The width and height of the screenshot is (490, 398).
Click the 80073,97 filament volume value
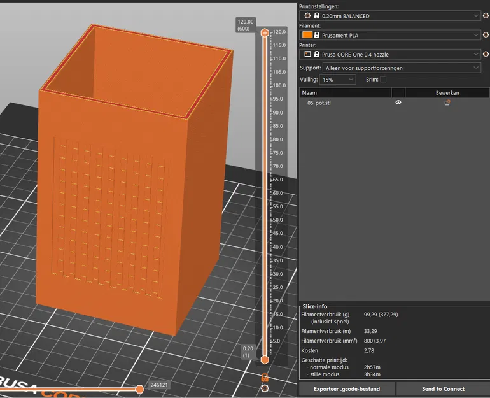(375, 341)
